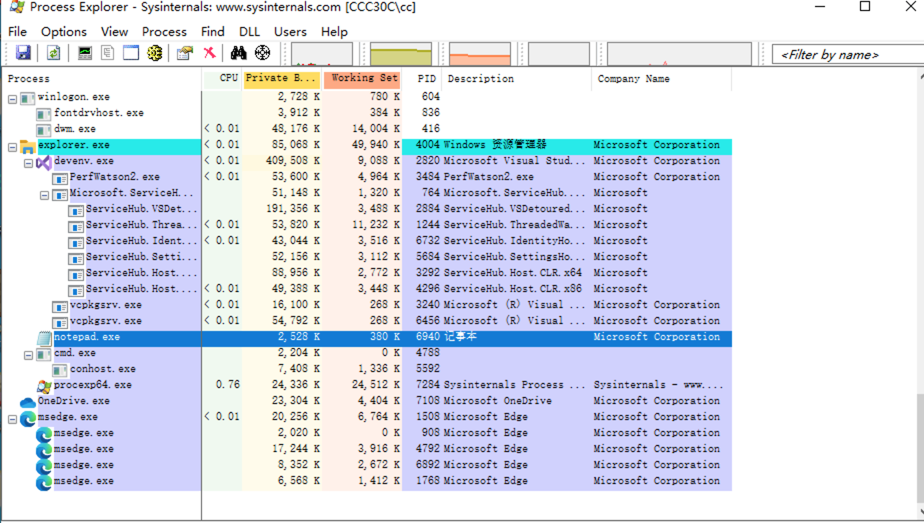Click the OneDrive.exe cloud icon
The width and height of the screenshot is (924, 523).
(27, 402)
